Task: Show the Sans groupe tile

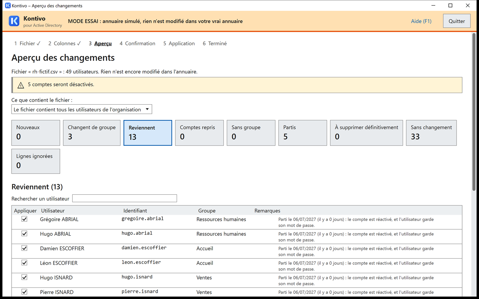Action: (251, 133)
